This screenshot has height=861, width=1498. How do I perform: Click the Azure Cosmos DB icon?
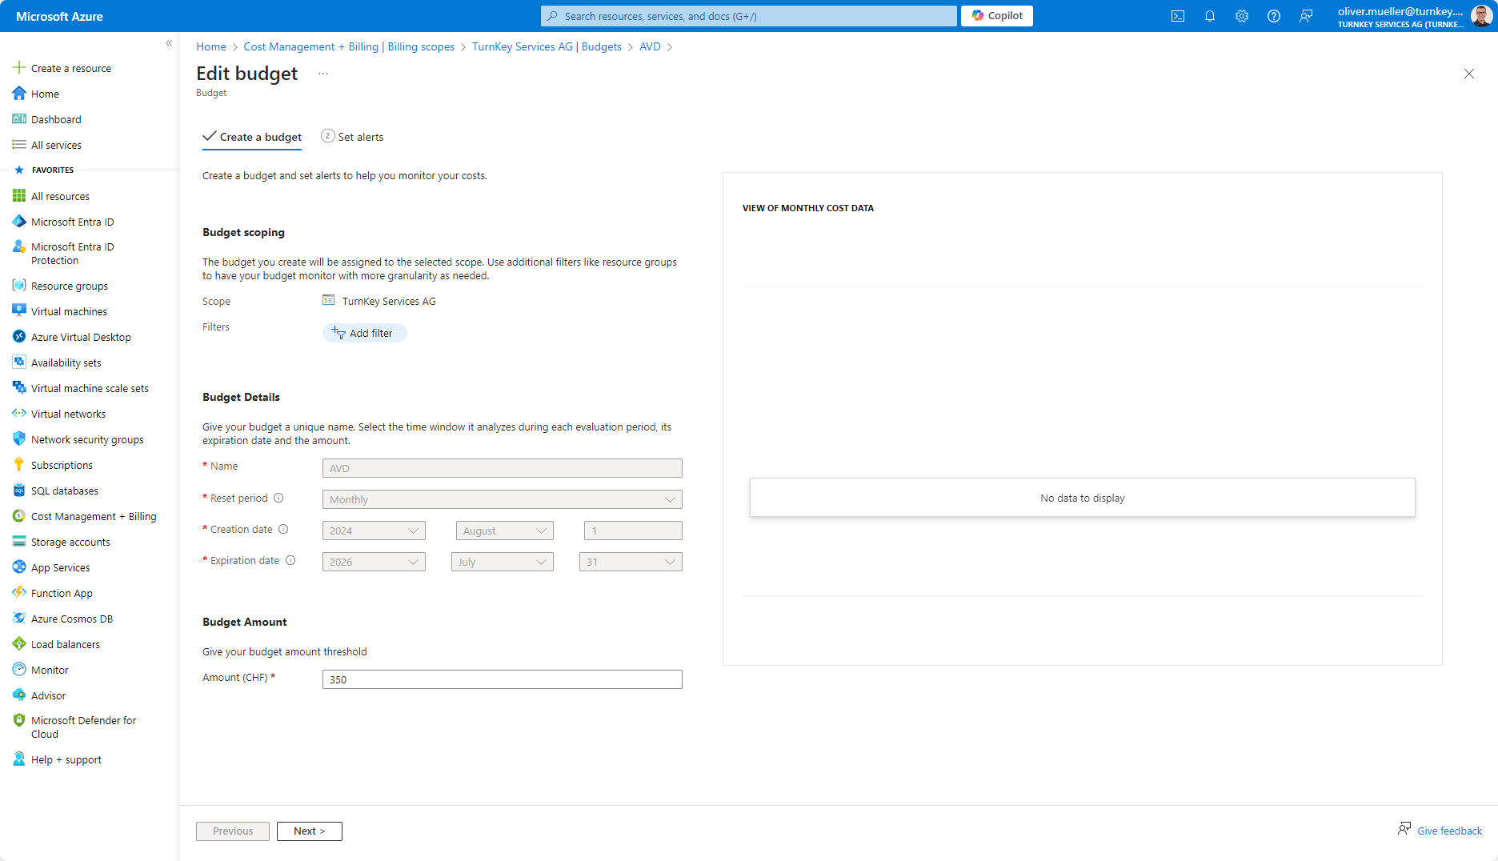19,619
